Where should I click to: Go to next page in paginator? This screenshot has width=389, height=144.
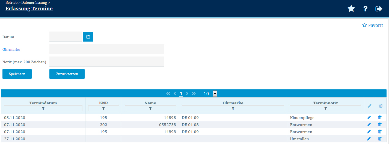tap(187, 93)
